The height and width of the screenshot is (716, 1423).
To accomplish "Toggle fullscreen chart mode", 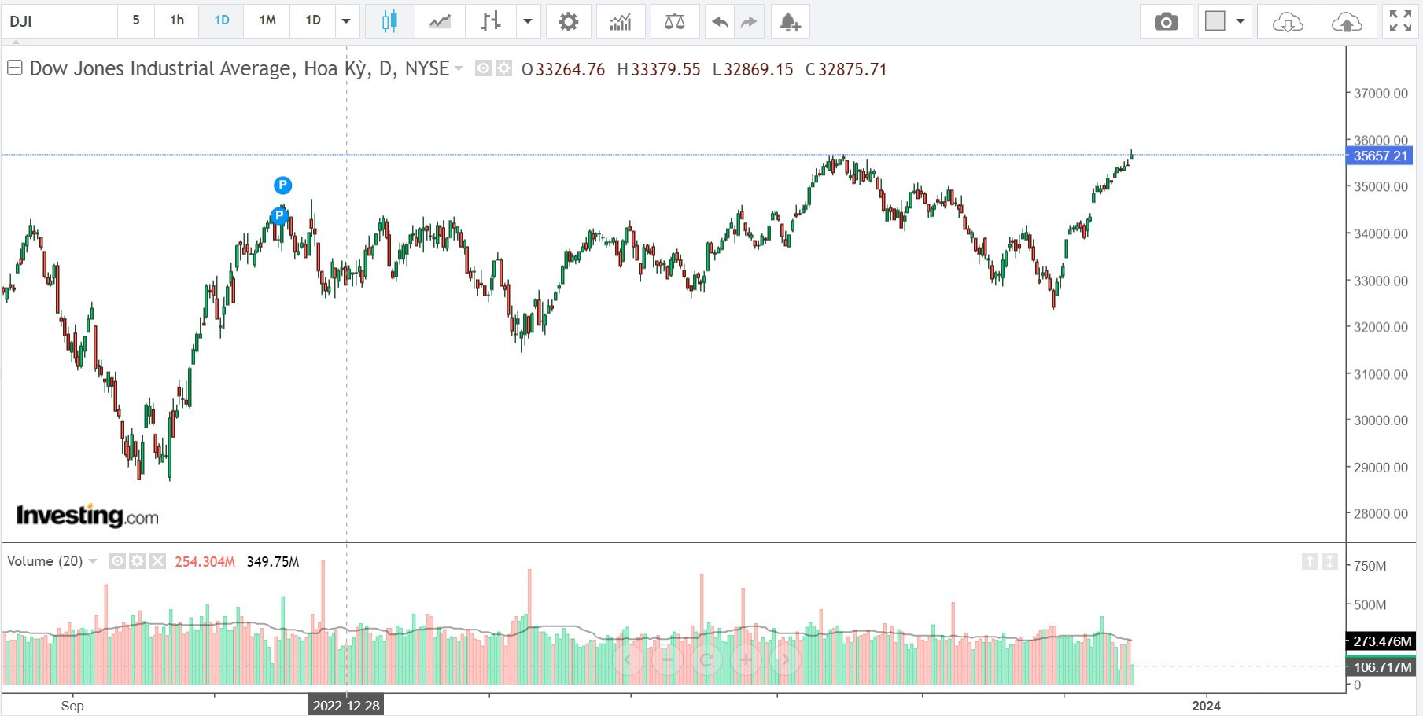I will pyautogui.click(x=1400, y=21).
